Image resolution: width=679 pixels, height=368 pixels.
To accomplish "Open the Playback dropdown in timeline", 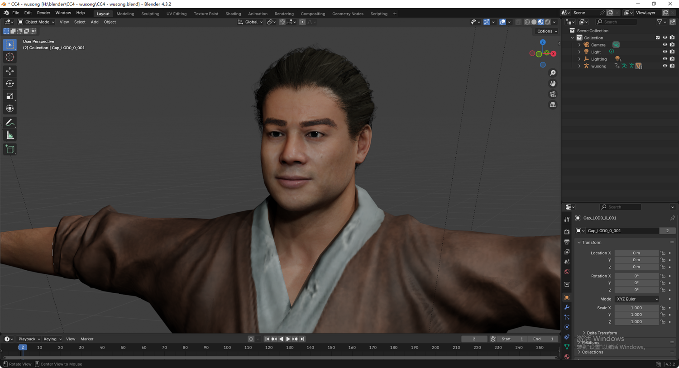I will click(29, 339).
